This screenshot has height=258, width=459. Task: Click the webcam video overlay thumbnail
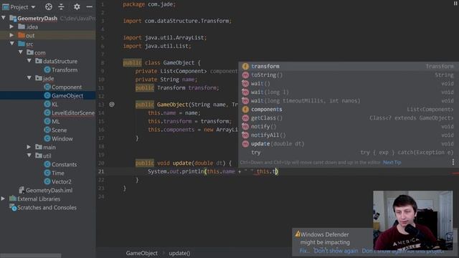click(x=413, y=220)
